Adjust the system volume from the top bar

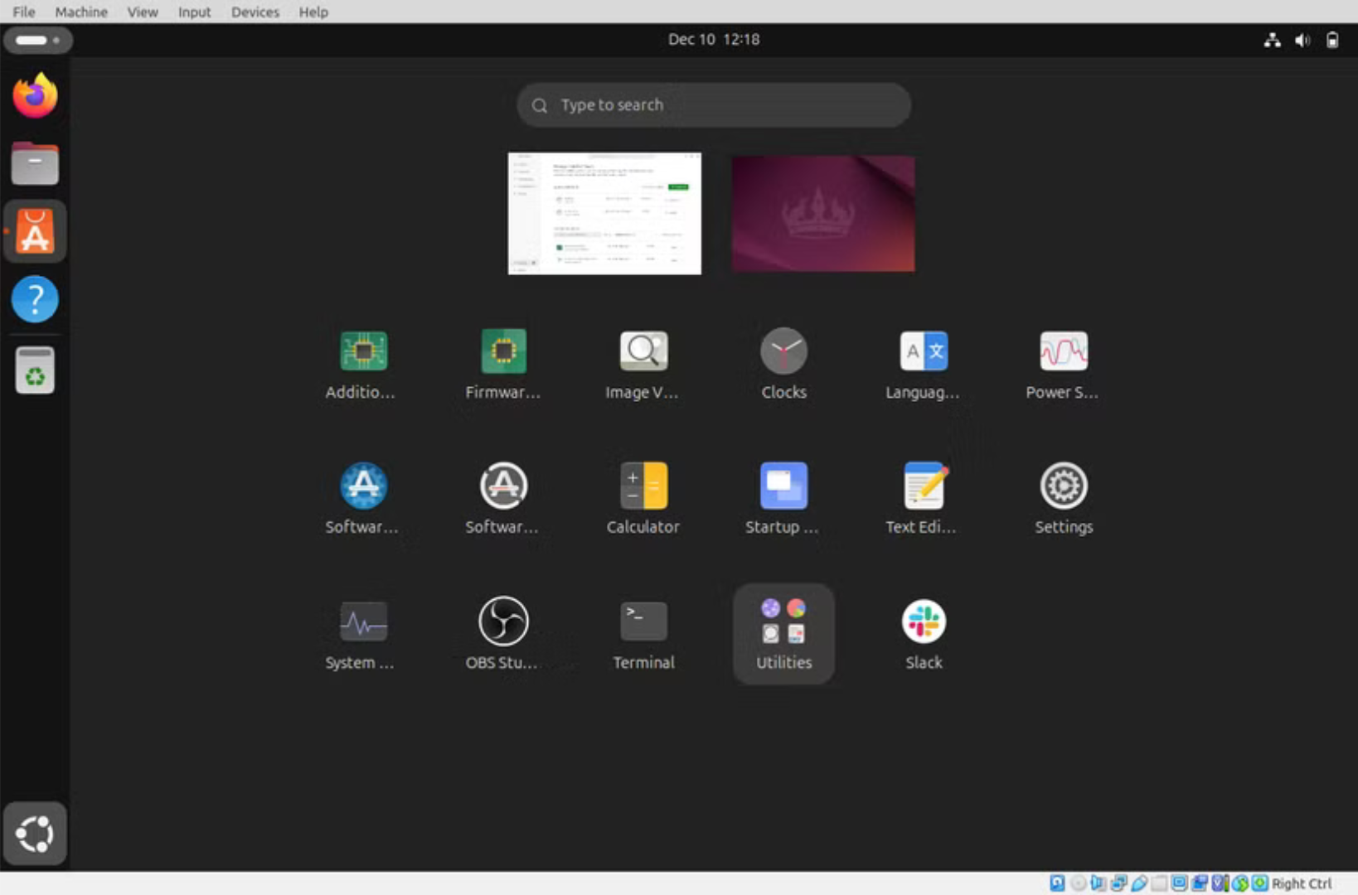pyautogui.click(x=1302, y=39)
